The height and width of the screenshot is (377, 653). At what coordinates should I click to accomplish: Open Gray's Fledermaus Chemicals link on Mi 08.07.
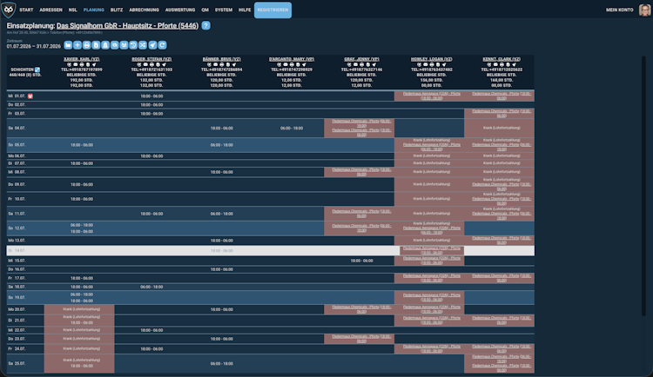click(361, 172)
